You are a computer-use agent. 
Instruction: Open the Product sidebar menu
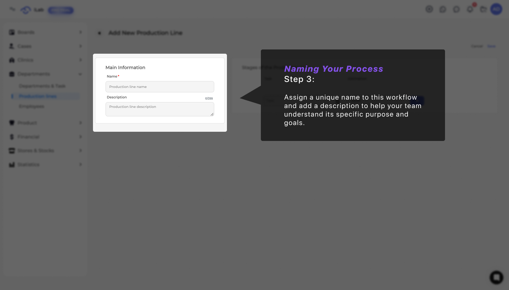coord(45,123)
